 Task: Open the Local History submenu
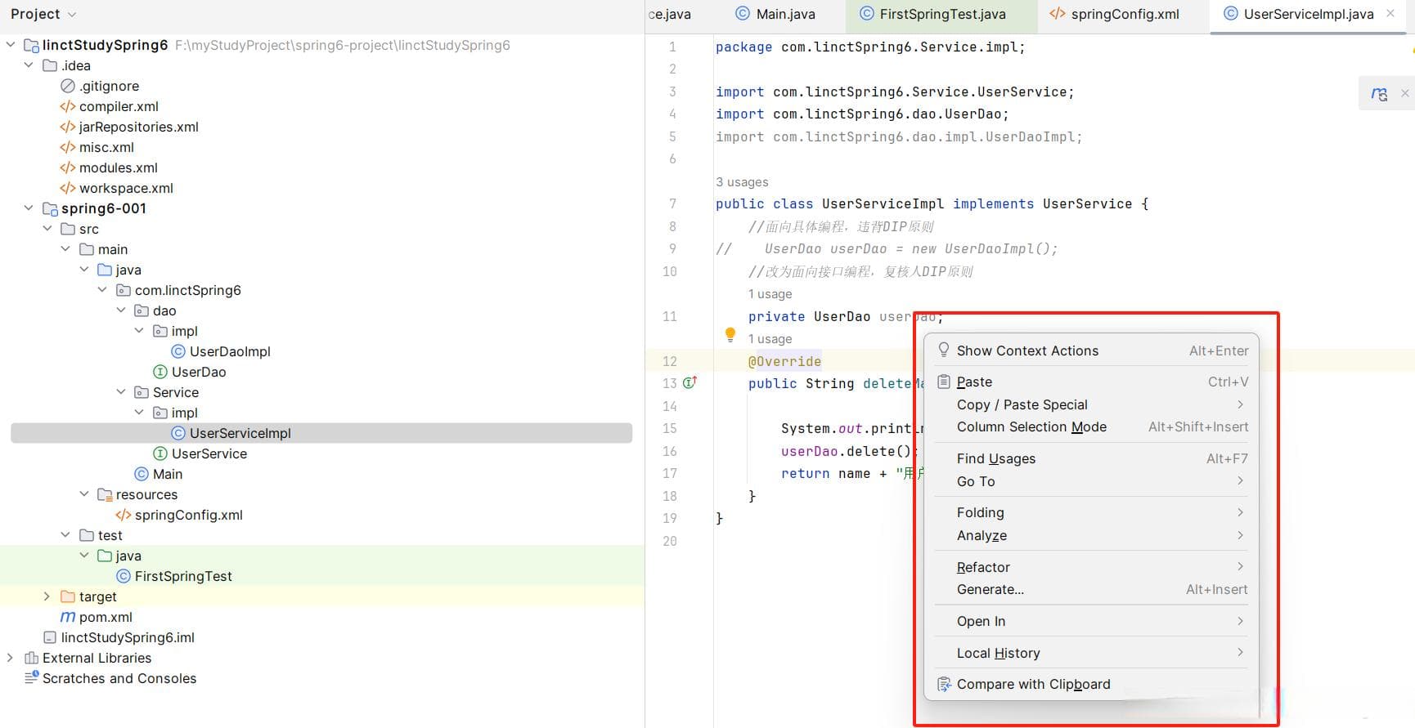(x=1092, y=653)
